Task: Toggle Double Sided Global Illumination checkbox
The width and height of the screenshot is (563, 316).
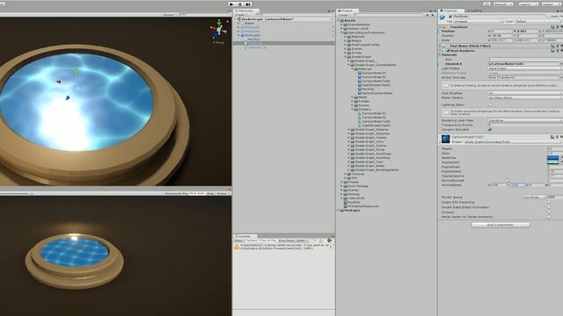Action: point(549,207)
